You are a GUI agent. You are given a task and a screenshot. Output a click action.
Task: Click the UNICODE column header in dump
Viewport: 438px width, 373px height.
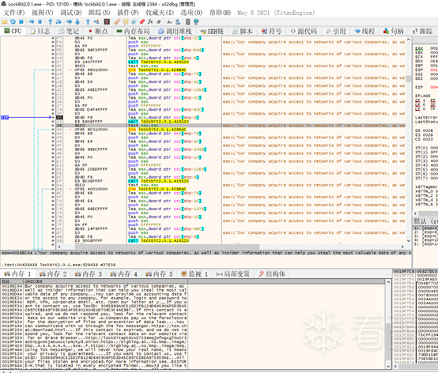(x=106, y=281)
